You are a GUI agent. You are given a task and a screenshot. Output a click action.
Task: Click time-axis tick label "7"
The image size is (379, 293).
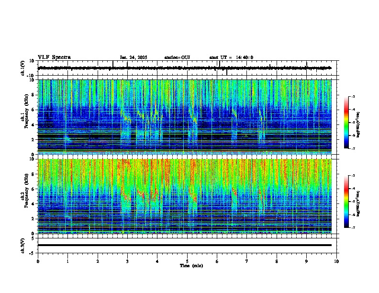click(247, 261)
